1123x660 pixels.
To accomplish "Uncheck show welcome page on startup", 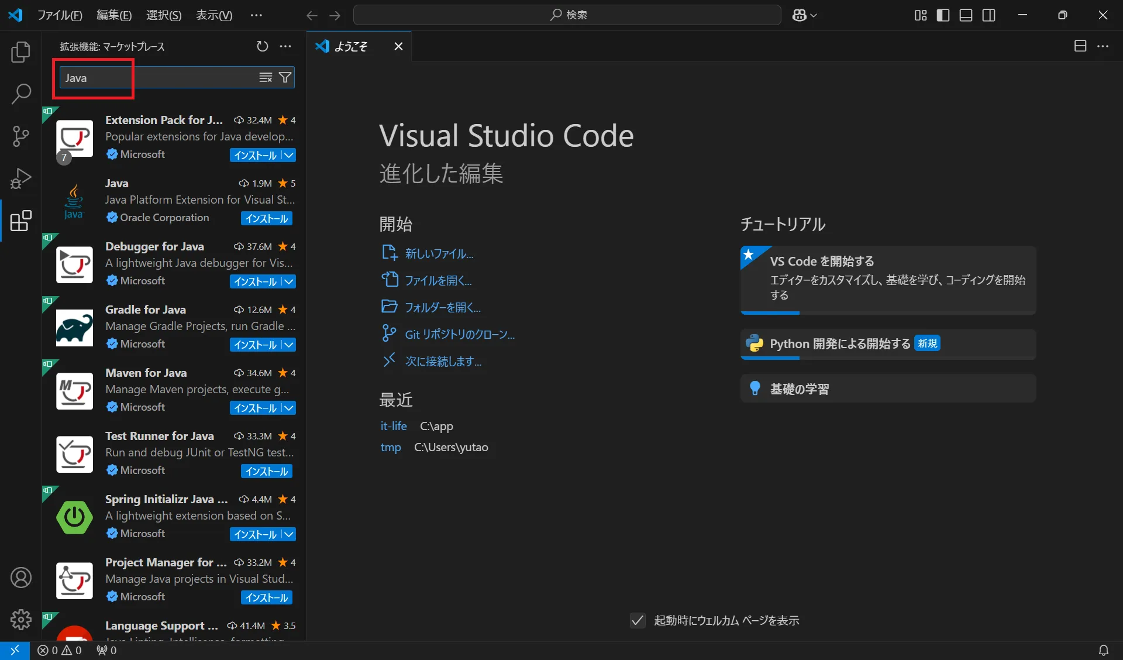I will point(638,620).
